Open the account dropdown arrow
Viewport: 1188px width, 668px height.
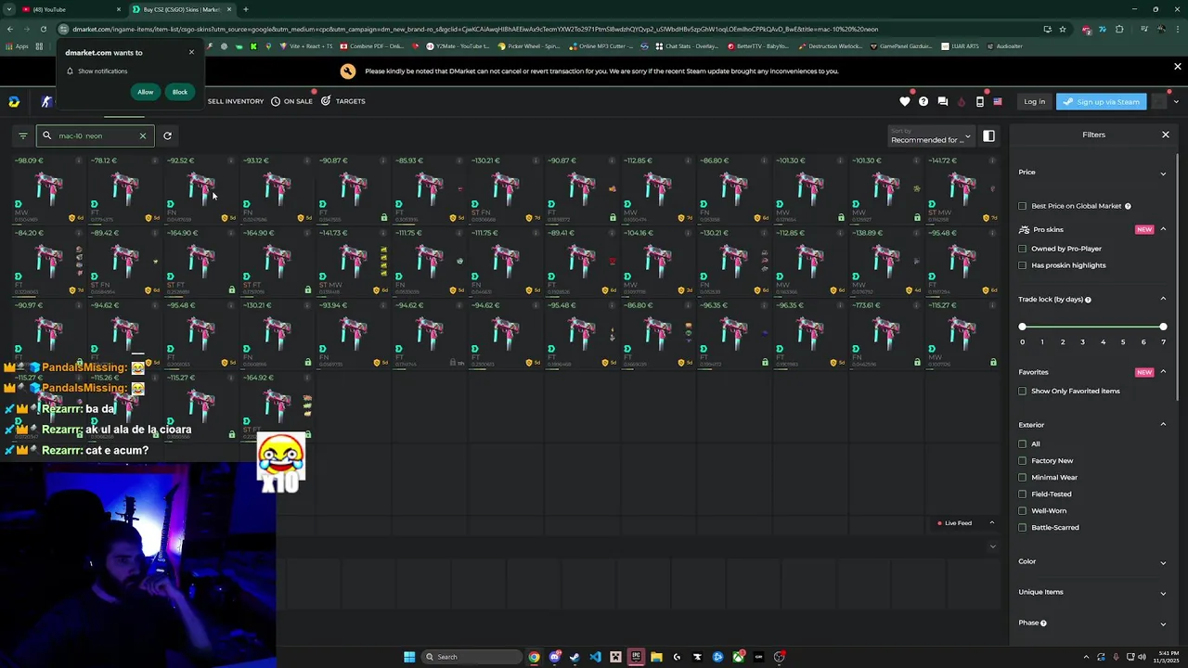tap(1176, 101)
